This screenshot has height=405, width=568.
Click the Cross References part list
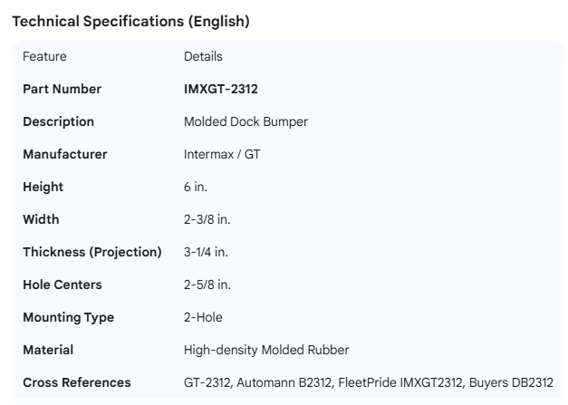coord(368,382)
